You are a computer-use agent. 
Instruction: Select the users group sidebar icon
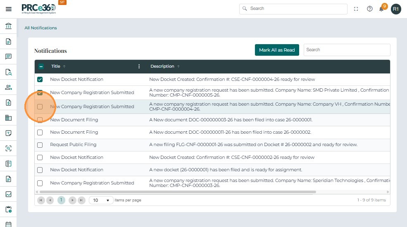8,87
